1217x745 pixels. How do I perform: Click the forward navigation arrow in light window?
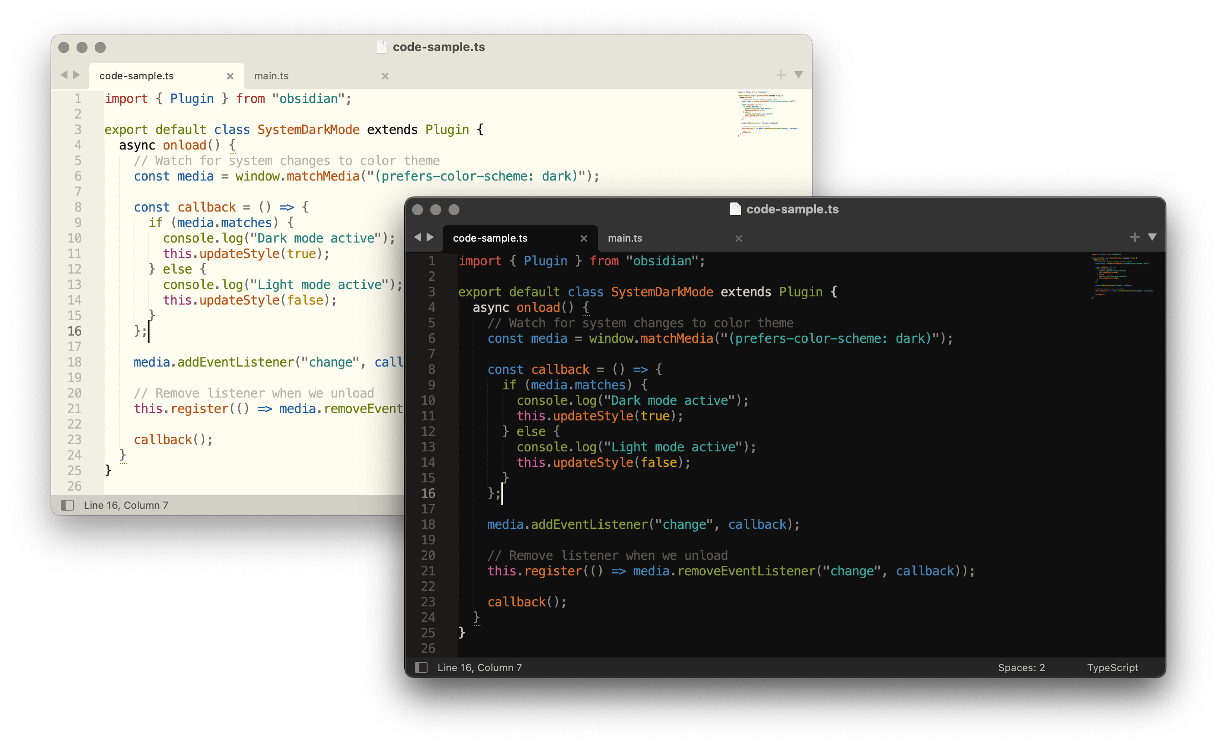click(77, 75)
